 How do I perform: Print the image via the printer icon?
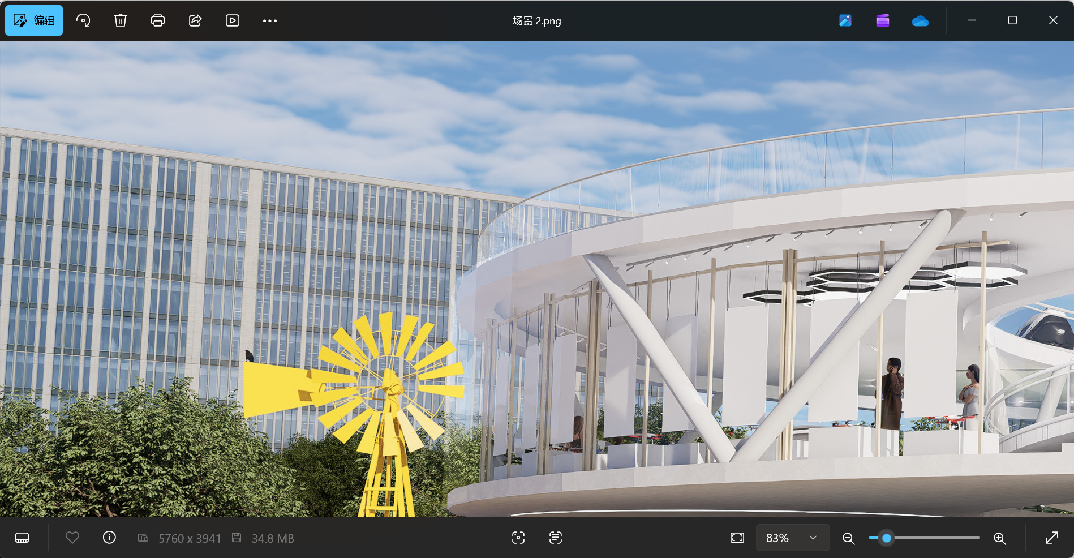pos(158,21)
